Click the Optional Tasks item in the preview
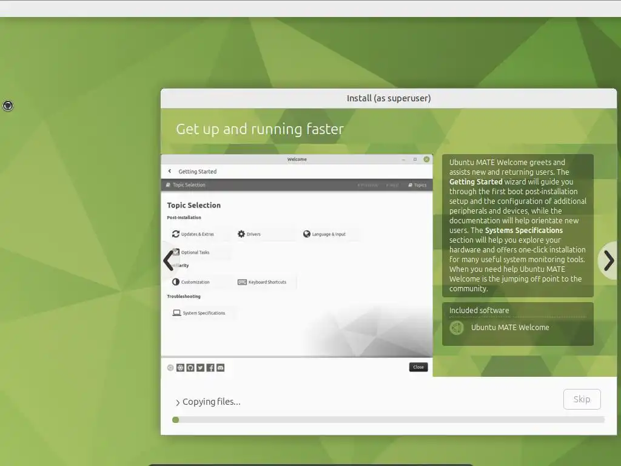621x466 pixels. (x=191, y=252)
